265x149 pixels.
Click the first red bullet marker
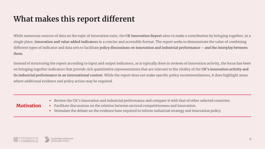pyautogui.click(x=50, y=101)
